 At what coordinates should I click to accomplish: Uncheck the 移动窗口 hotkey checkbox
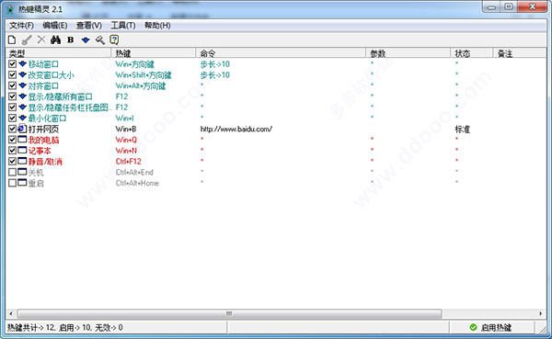point(12,64)
